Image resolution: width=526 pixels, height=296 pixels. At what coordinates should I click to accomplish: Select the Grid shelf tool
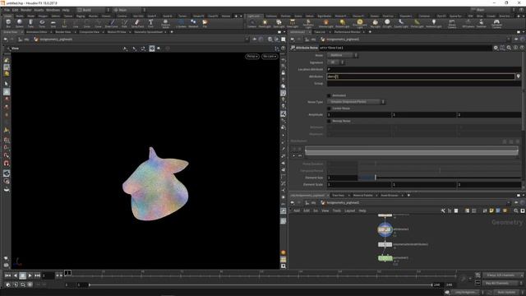pyautogui.click(x=53, y=23)
